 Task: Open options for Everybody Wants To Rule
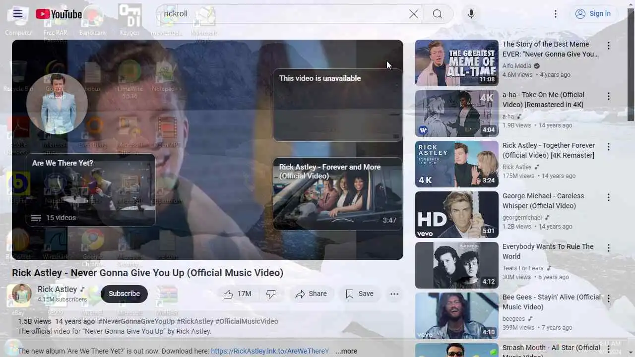point(609,248)
